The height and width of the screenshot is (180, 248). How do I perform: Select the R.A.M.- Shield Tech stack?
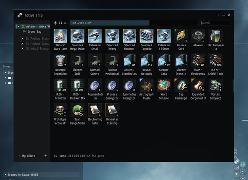point(216,64)
